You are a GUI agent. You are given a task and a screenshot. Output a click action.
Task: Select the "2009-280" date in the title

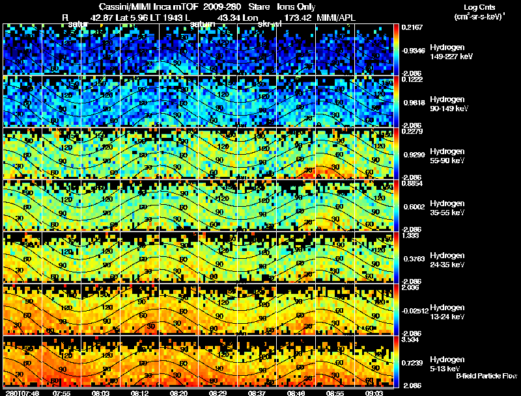[x=222, y=7]
